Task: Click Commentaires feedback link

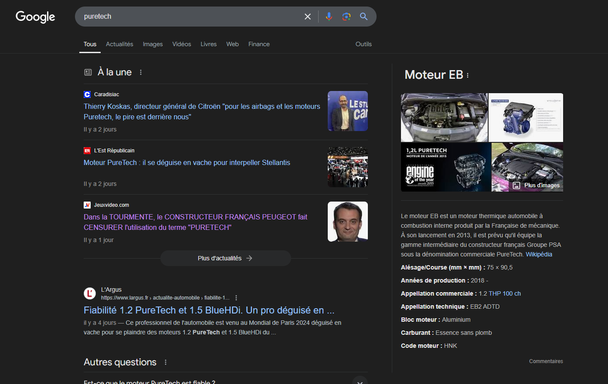Action: click(546, 361)
